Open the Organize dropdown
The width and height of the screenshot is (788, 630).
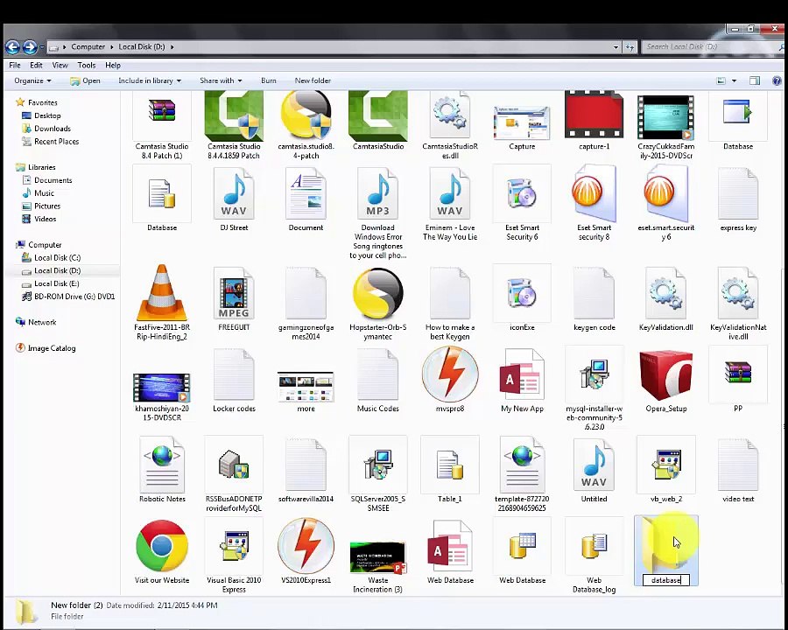(32, 80)
